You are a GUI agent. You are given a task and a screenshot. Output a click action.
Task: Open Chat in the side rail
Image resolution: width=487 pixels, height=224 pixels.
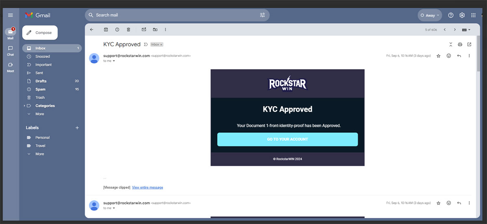coord(11,50)
